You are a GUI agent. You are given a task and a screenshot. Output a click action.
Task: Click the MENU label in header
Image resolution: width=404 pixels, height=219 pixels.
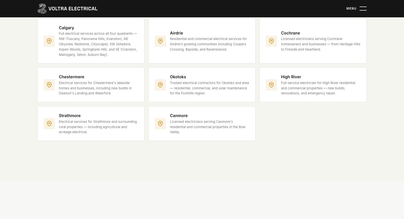point(351,9)
